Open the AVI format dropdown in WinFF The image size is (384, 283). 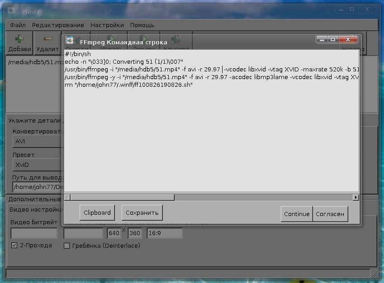pos(37,141)
